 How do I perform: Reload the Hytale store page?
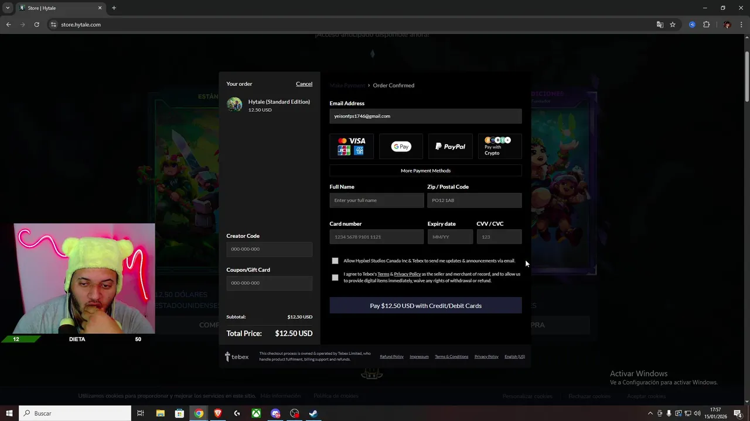(36, 25)
